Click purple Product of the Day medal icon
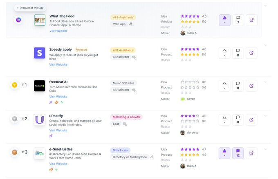This screenshot has height=179, width=278. pos(18,20)
